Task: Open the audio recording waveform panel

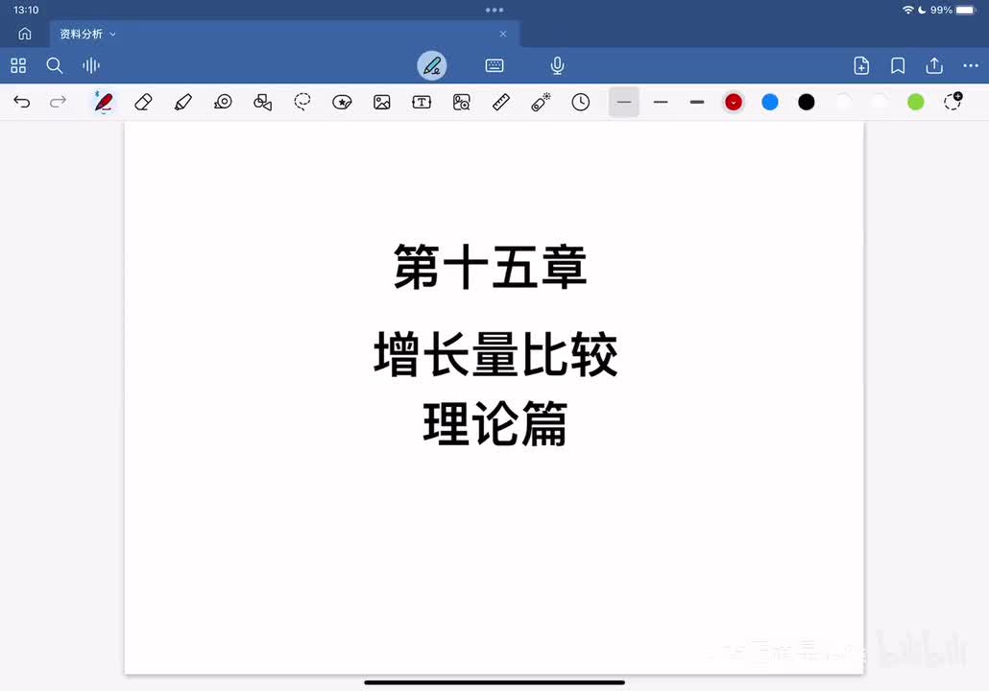Action: pyautogui.click(x=91, y=65)
